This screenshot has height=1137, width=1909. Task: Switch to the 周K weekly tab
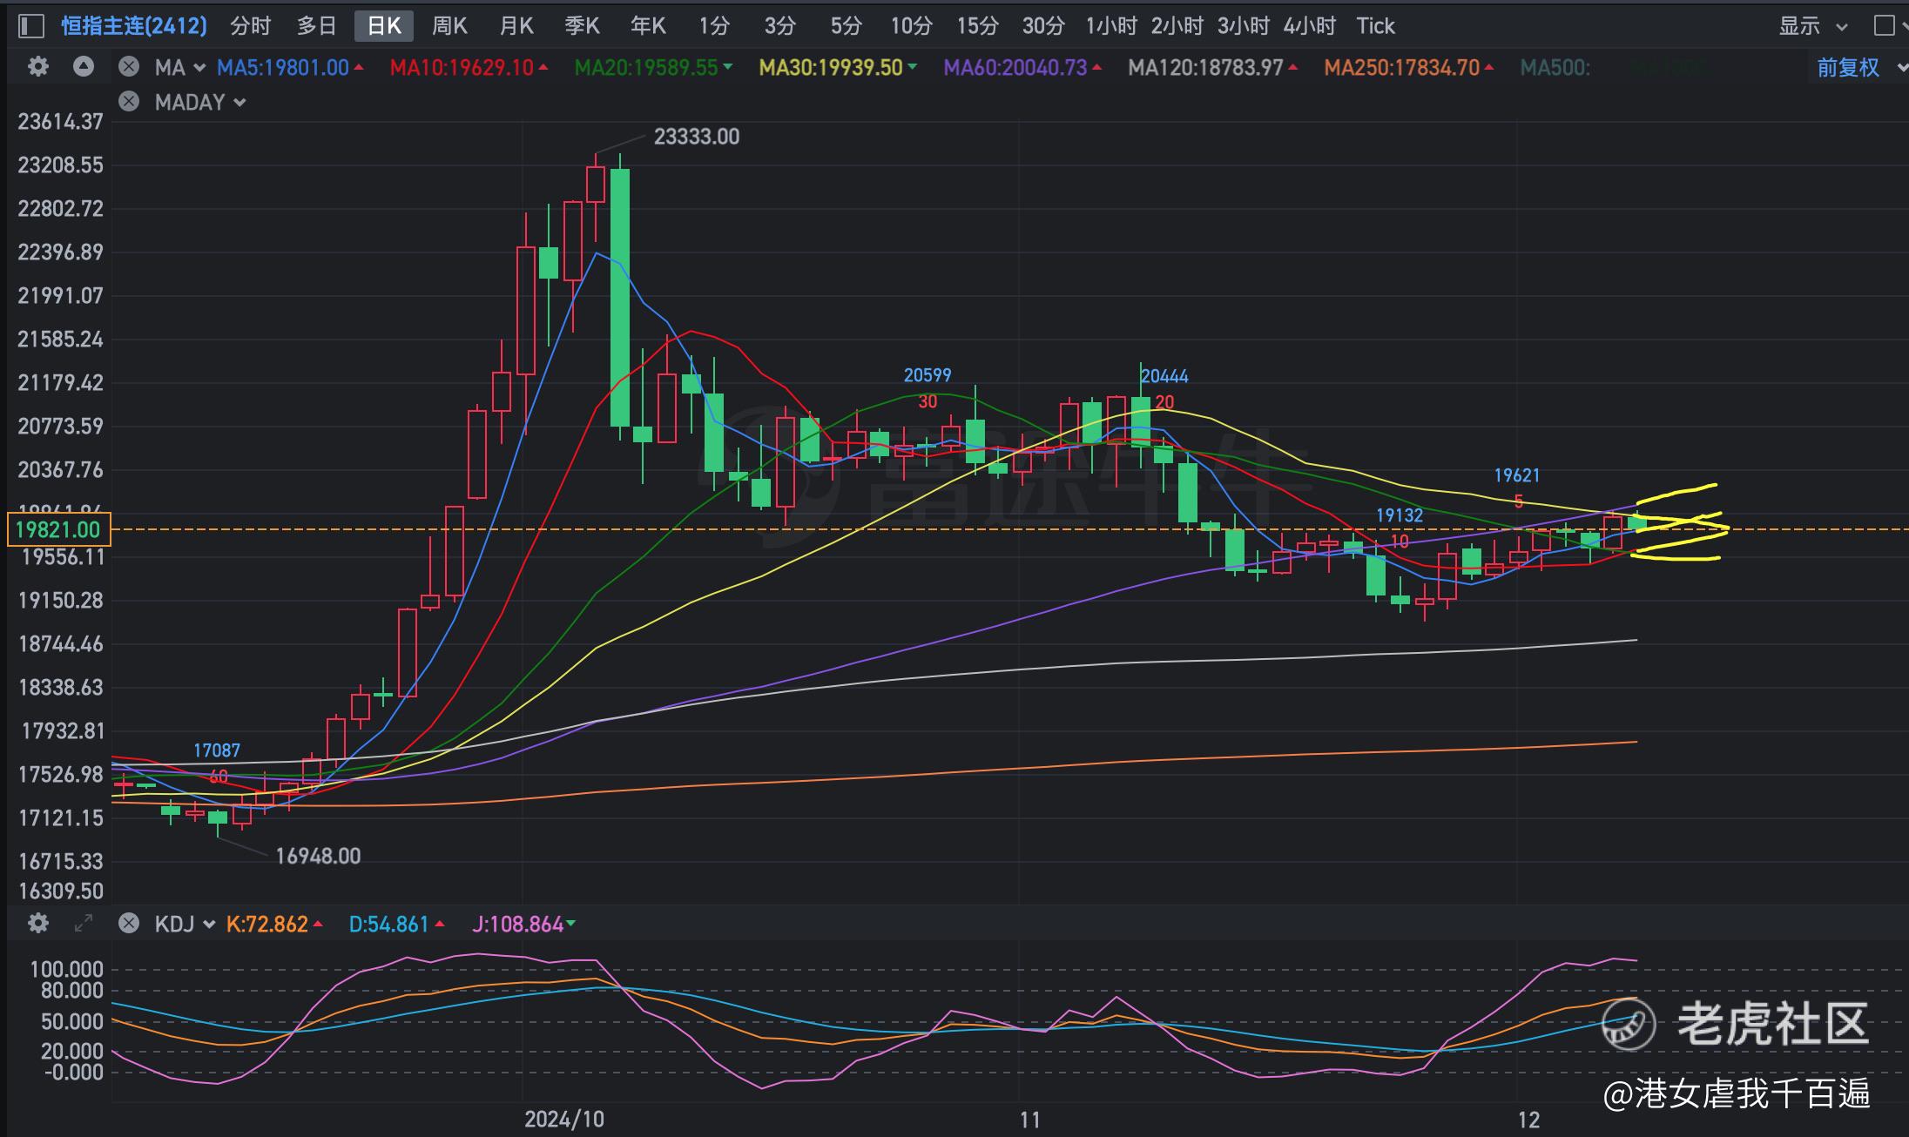pos(449,26)
